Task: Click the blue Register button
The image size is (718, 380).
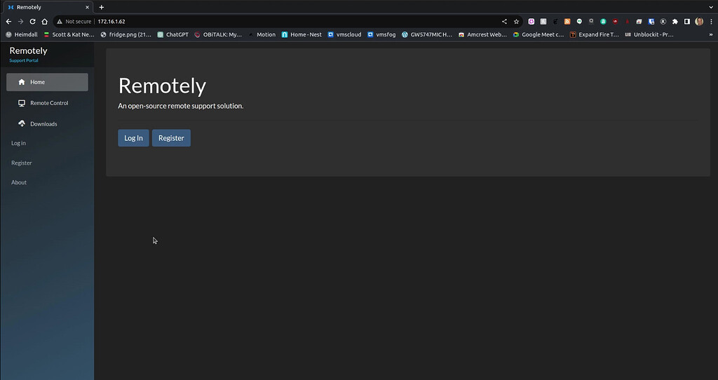Action: tap(171, 138)
